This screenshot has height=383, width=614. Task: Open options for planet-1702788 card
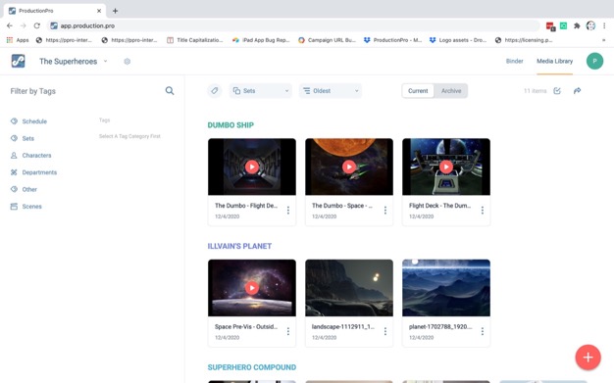click(483, 331)
